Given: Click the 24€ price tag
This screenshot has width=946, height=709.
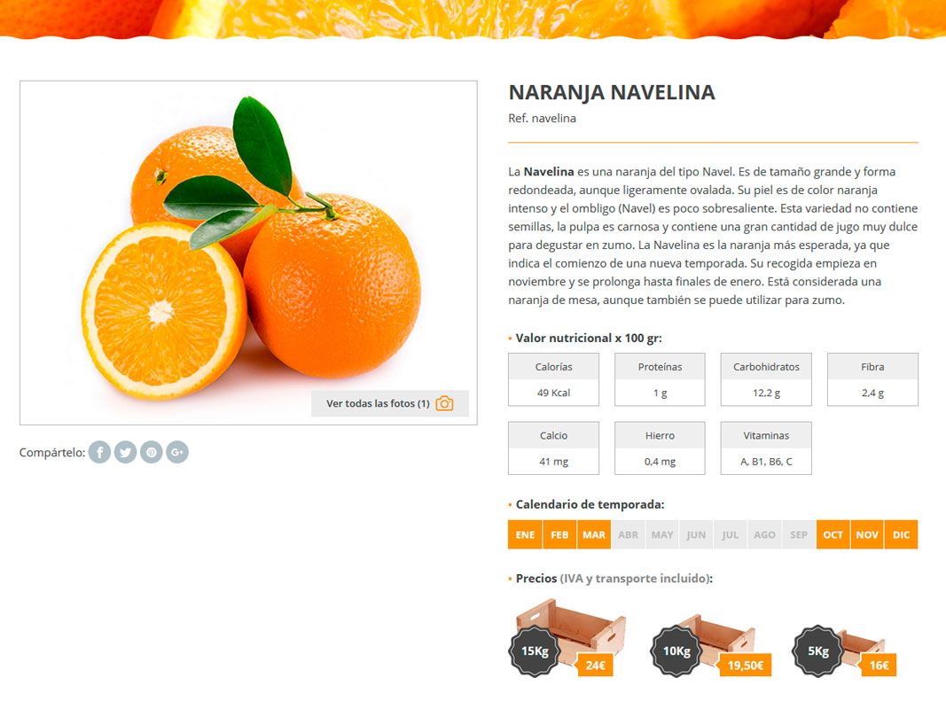Looking at the screenshot, I should [x=595, y=665].
